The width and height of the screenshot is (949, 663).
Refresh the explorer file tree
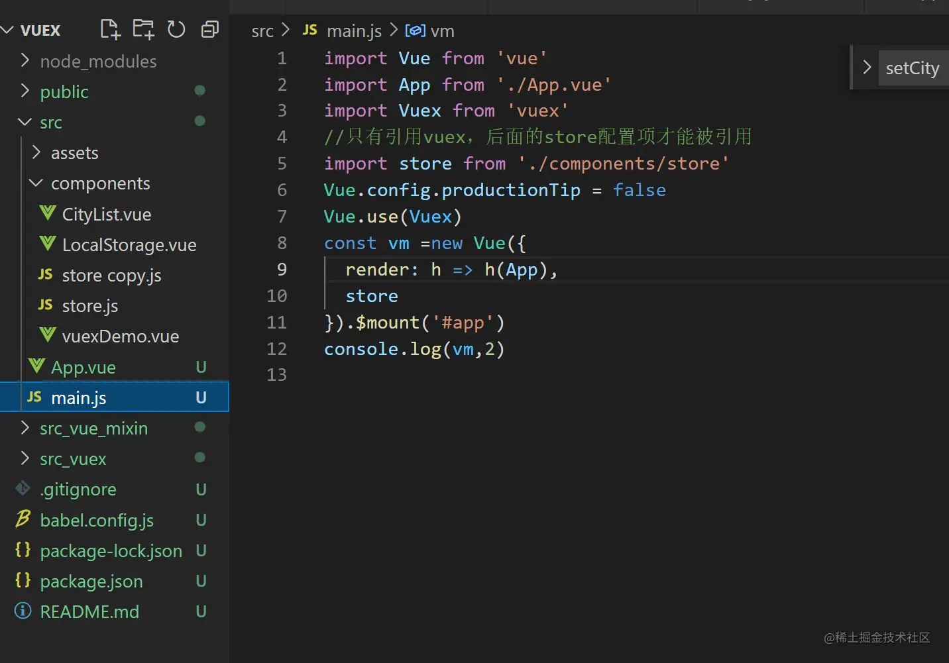pyautogui.click(x=176, y=30)
